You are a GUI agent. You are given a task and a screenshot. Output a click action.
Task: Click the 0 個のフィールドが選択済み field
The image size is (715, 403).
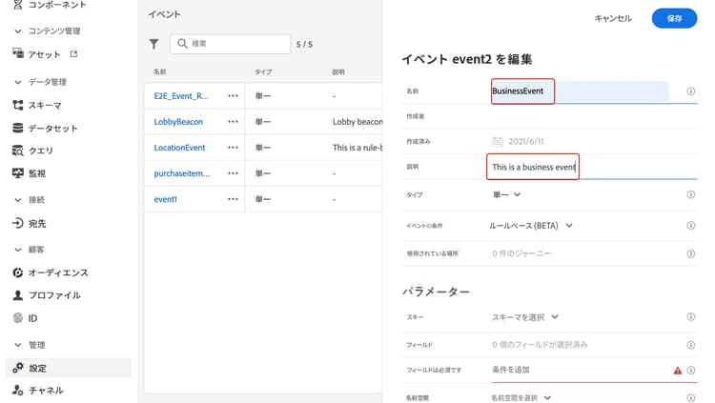[x=540, y=345]
